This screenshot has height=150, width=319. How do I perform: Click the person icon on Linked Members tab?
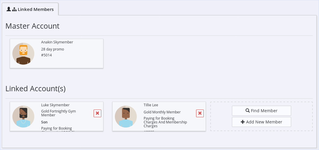tap(9, 9)
